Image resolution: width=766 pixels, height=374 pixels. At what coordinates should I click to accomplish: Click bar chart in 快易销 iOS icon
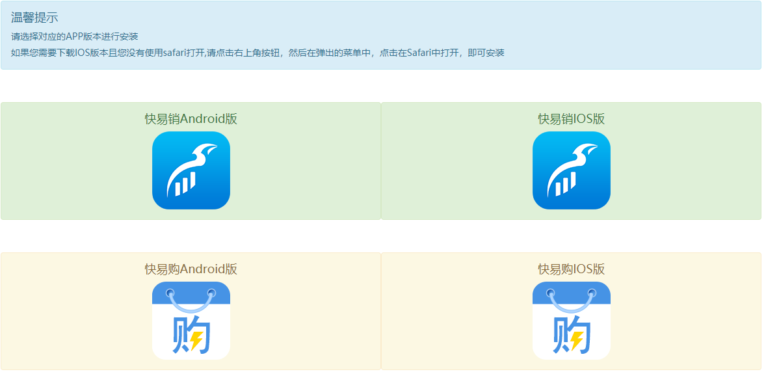[x=565, y=183]
